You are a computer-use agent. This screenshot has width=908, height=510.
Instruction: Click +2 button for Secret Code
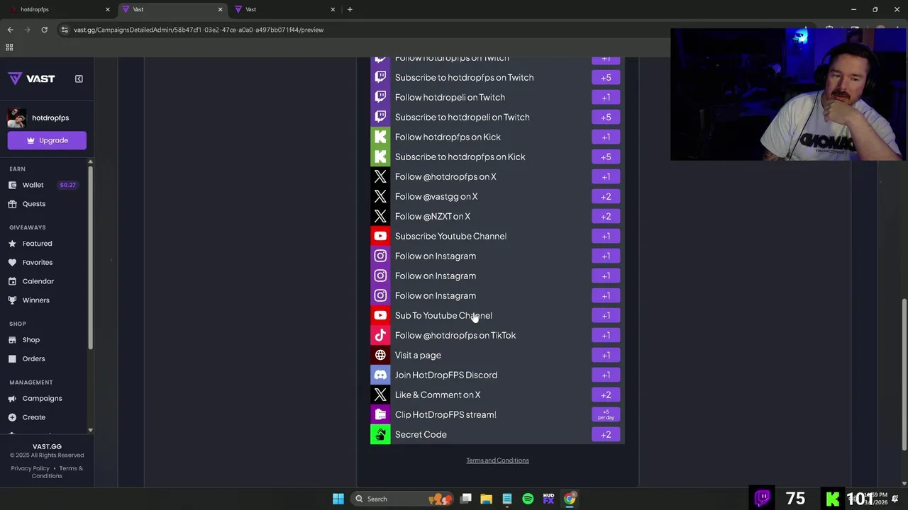coord(606,434)
